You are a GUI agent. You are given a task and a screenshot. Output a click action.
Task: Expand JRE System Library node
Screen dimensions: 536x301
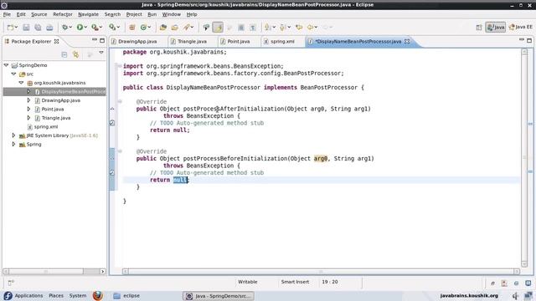point(13,135)
